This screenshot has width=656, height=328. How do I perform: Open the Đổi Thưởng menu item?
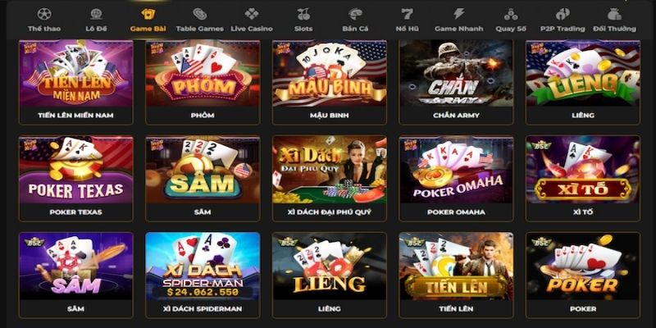tap(614, 20)
